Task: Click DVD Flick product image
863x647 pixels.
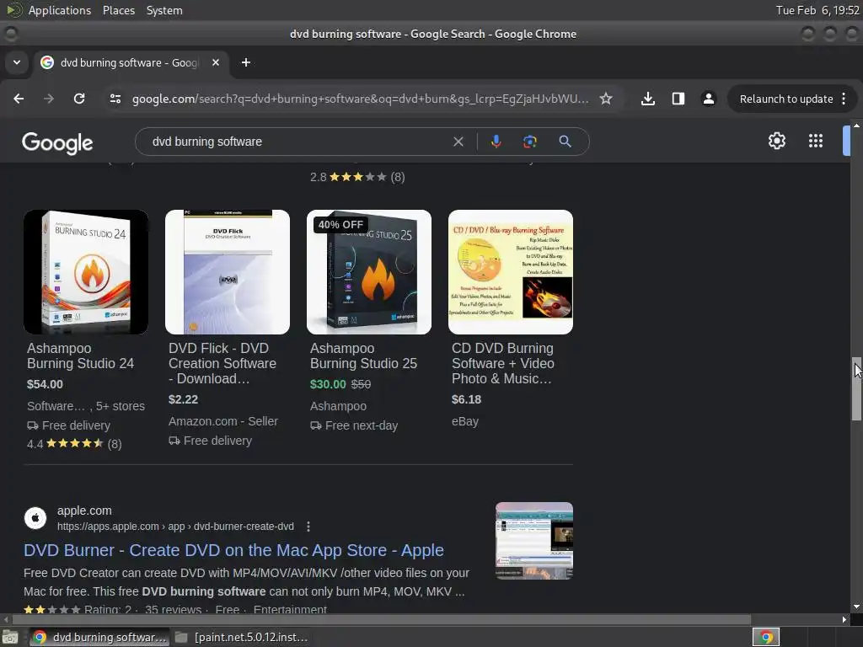Action: (228, 272)
